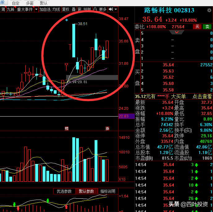Image resolution: width=213 pixels, height=212 pixels.
Task: Click the 内盘 value 40769
Action: point(206,141)
